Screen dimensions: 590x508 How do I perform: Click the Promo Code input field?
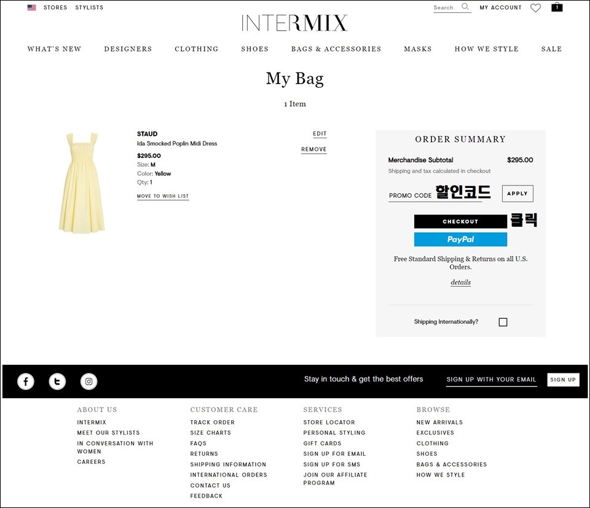click(x=435, y=195)
